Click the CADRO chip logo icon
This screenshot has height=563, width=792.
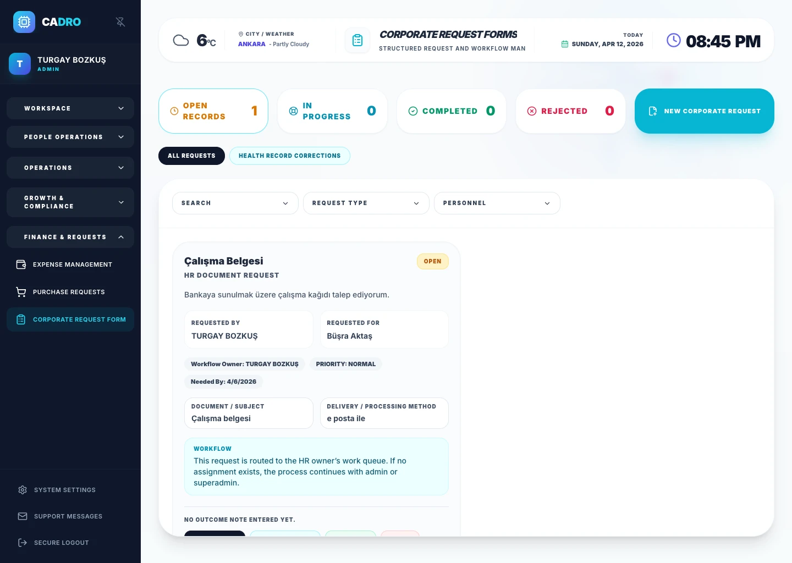(x=24, y=22)
